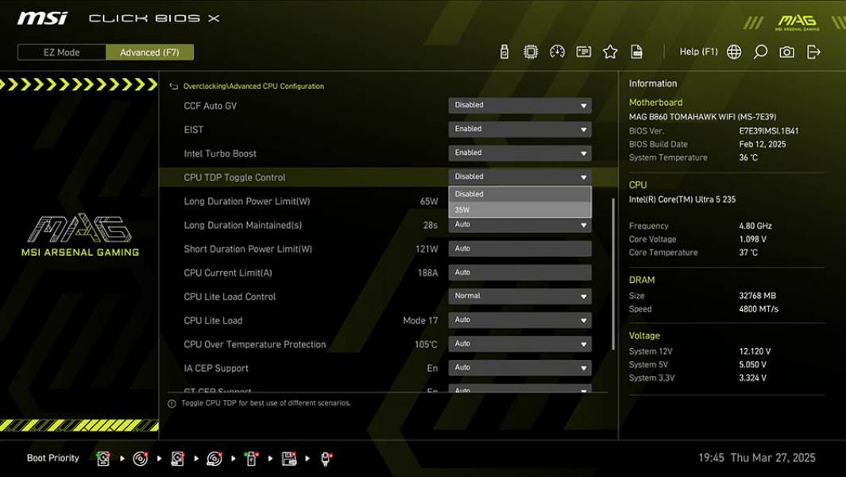Image resolution: width=846 pixels, height=477 pixels.
Task: Click the 4800 MT/s DRAM speed
Action: [x=759, y=309]
